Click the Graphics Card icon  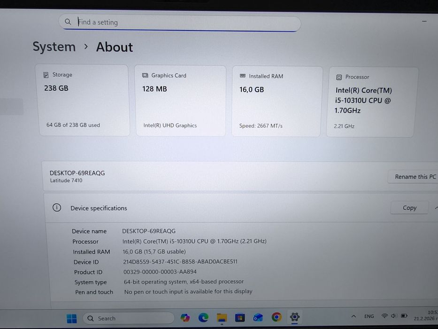click(x=145, y=76)
